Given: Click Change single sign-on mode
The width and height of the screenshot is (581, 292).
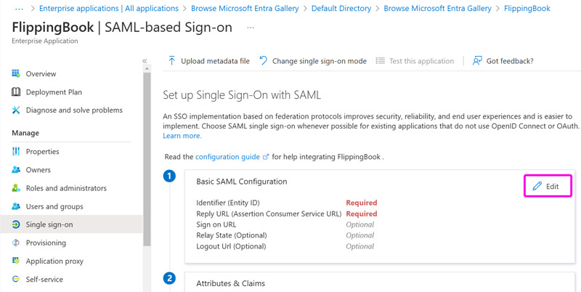Looking at the screenshot, I should [x=313, y=61].
